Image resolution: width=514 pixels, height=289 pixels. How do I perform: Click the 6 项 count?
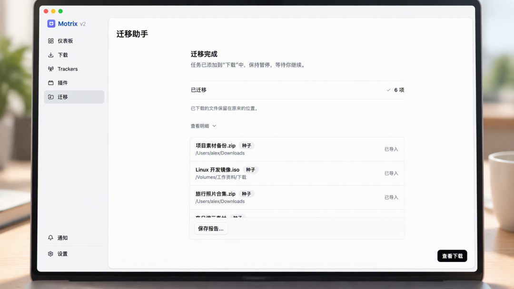click(399, 90)
